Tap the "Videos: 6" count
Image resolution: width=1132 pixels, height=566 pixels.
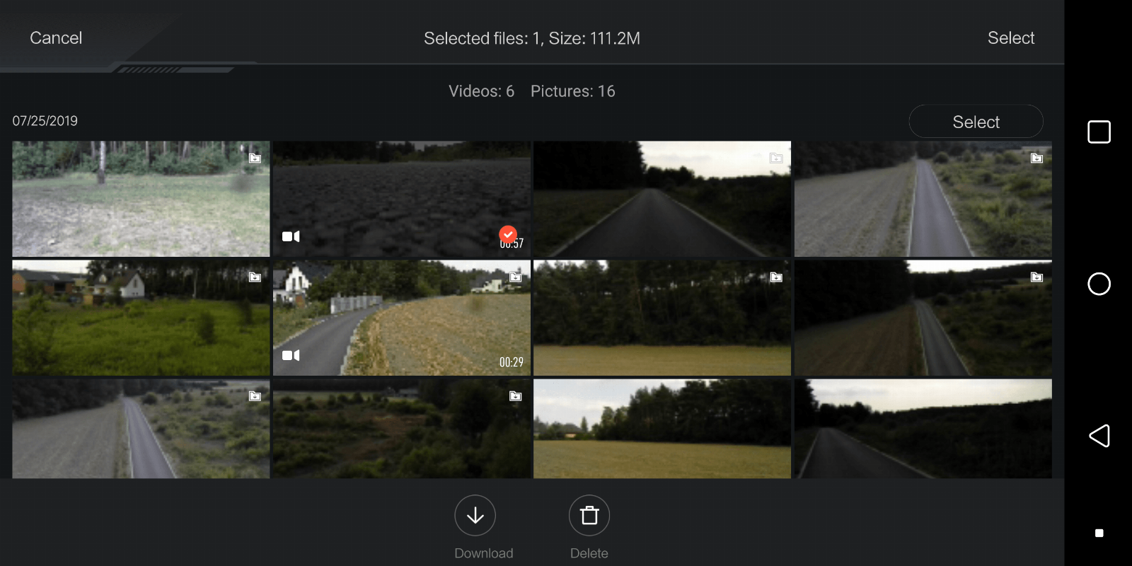481,91
